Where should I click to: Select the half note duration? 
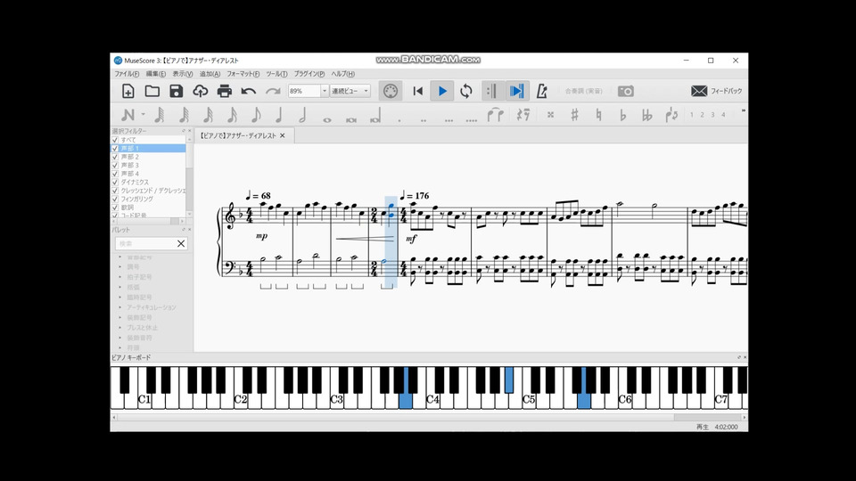pyautogui.click(x=303, y=115)
